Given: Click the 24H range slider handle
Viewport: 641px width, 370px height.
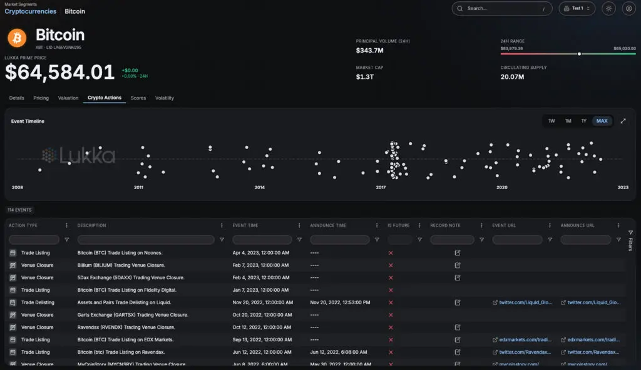Looking at the screenshot, I should coord(579,54).
